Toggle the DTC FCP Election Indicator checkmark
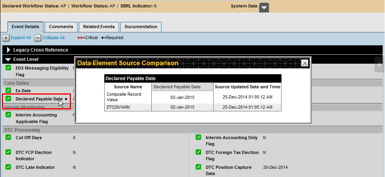385x177 pixels. (8, 152)
